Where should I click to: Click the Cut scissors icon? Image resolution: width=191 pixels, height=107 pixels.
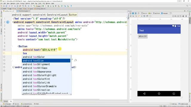[x=15, y=6]
